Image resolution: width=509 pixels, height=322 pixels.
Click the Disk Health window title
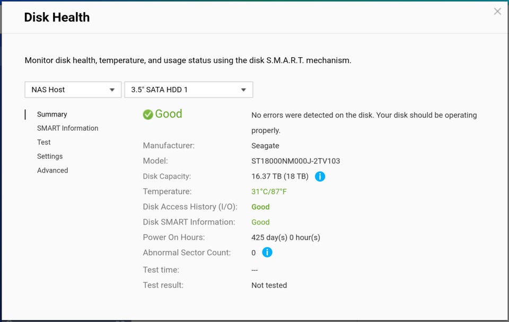[x=57, y=17]
